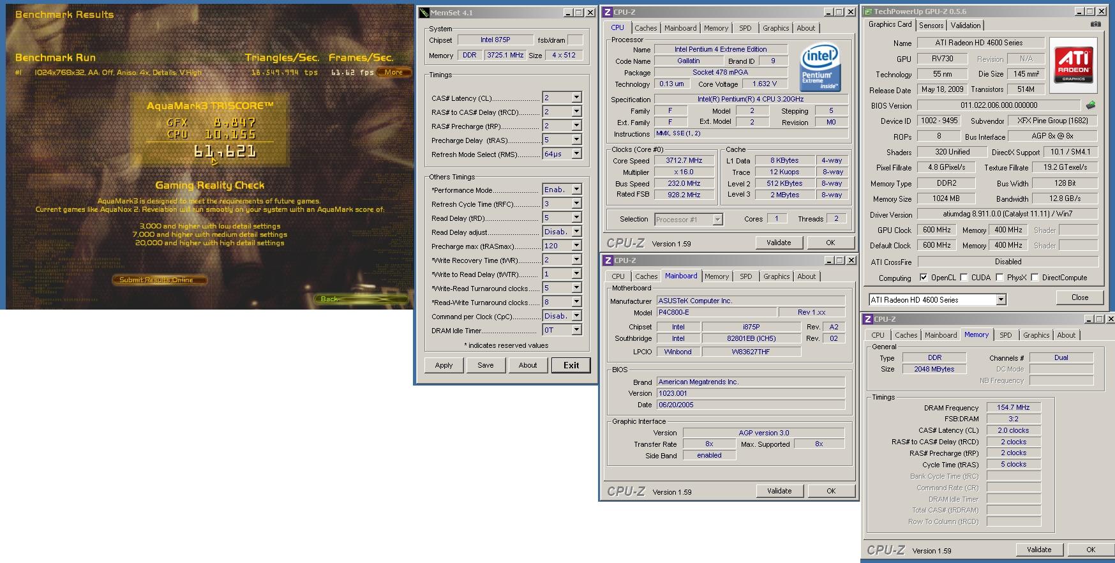This screenshot has width=1115, height=563.
Task: Click the Intel 875P chipset field in MemSet
Action: pos(495,40)
